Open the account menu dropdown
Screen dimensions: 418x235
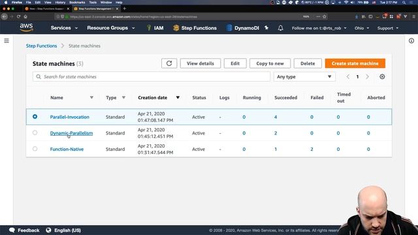[x=319, y=28]
